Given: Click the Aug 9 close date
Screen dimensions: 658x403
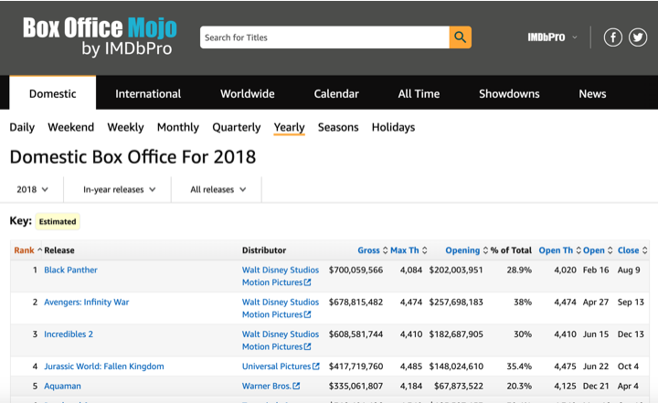Looking at the screenshot, I should coord(629,270).
